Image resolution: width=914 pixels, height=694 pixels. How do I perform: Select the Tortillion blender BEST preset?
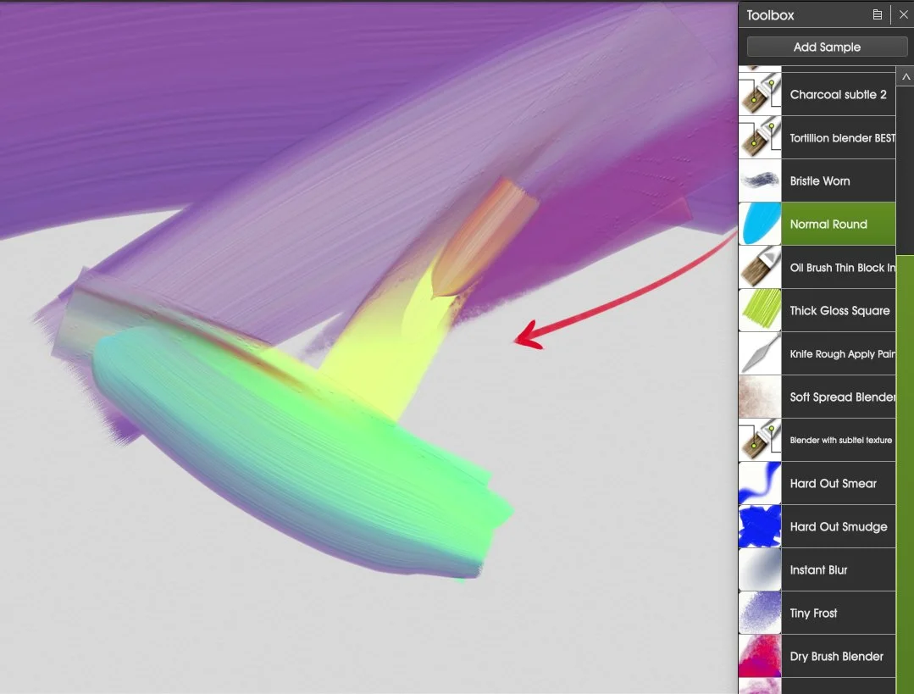[x=838, y=137]
